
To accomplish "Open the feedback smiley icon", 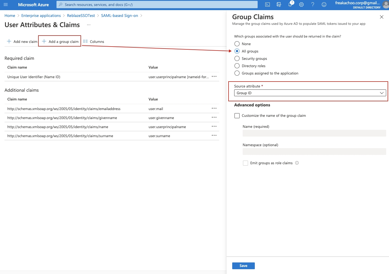I will [x=324, y=5].
